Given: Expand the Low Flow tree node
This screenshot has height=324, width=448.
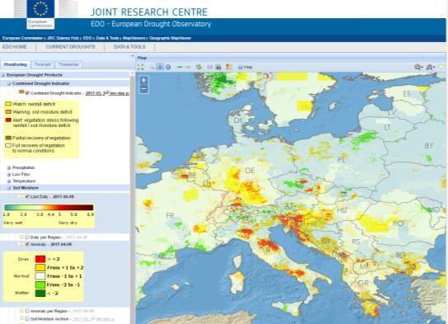Looking at the screenshot, I should tap(9, 175).
